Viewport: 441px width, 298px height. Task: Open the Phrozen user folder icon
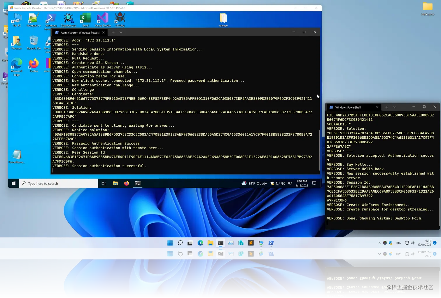click(x=17, y=43)
